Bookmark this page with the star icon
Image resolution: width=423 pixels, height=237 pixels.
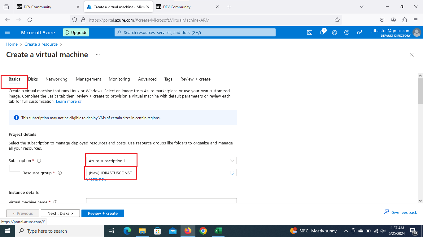pos(337,20)
